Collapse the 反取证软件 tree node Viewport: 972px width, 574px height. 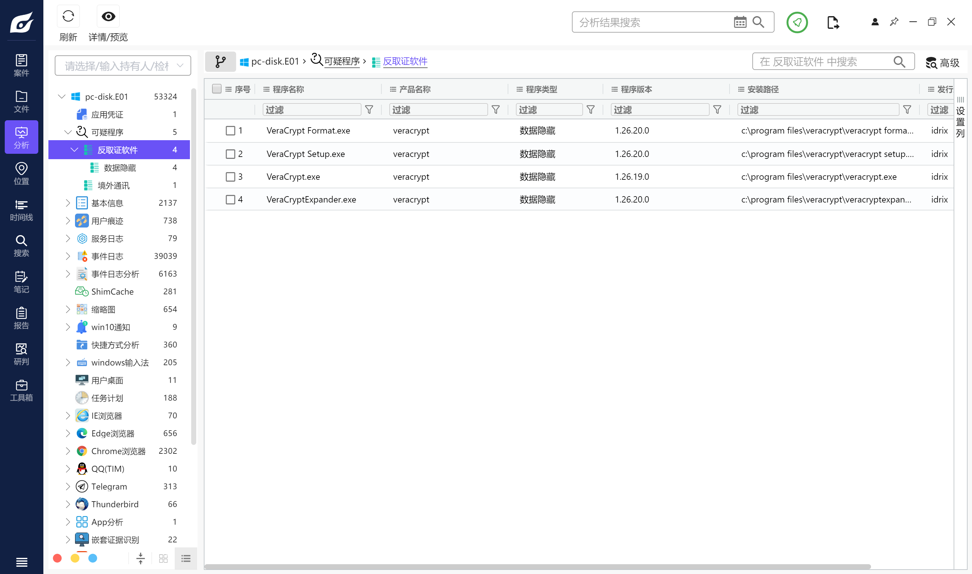point(74,150)
